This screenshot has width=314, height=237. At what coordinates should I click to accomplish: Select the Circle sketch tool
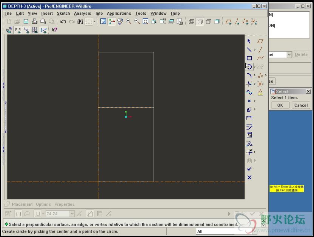pyautogui.click(x=249, y=67)
